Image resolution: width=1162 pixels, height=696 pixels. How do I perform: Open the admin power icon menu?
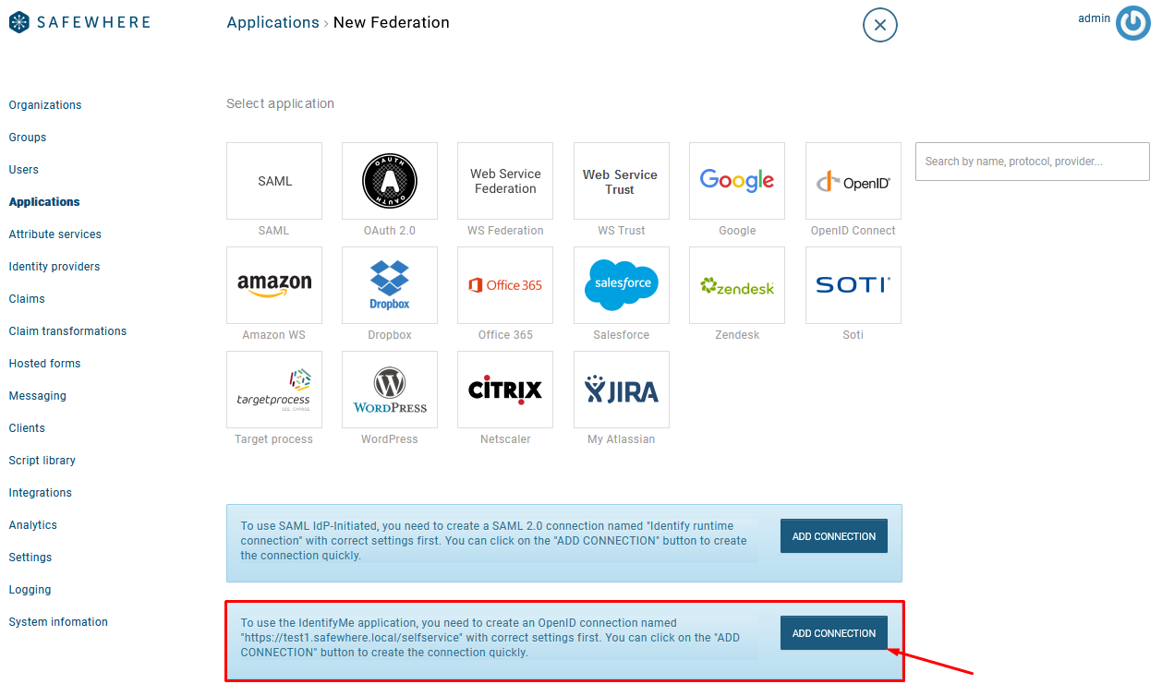(x=1132, y=23)
